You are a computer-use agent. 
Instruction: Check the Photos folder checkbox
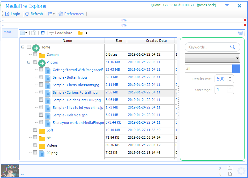point(35,62)
